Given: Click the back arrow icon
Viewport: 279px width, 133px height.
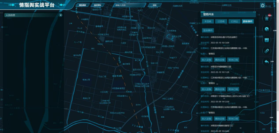Looking at the screenshot, I should coord(266,62).
